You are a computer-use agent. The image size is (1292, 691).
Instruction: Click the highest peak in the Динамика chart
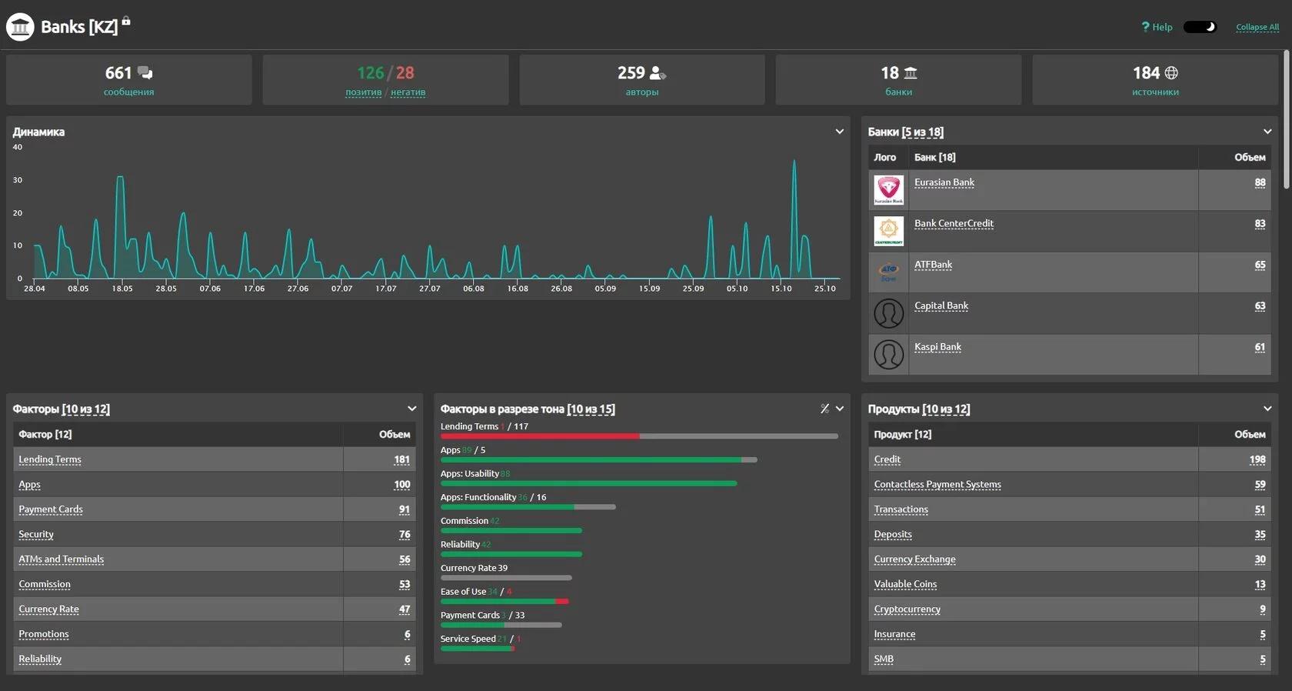tap(794, 162)
